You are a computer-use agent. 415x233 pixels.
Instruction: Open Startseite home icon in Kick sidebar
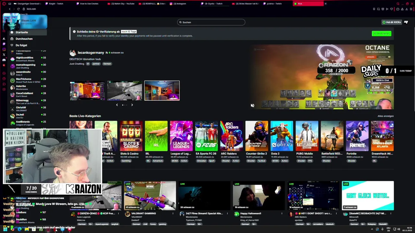12,32
